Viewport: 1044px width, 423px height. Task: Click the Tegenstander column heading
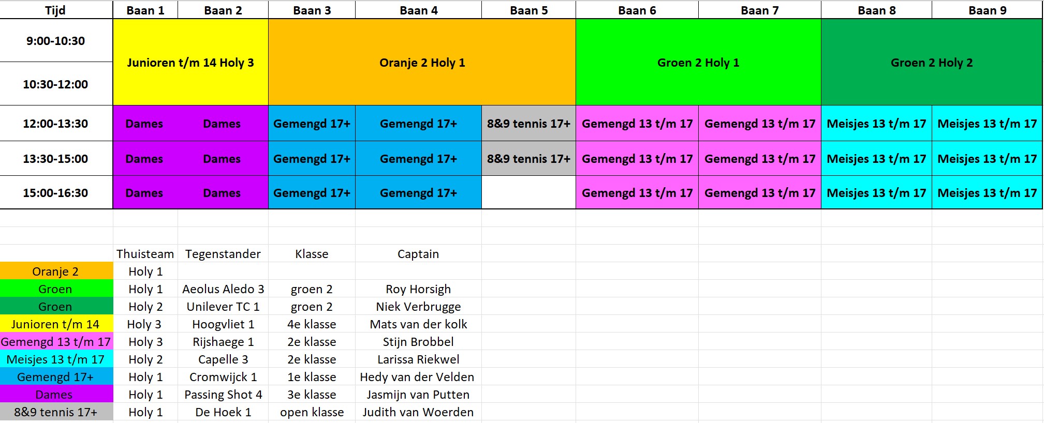click(223, 254)
